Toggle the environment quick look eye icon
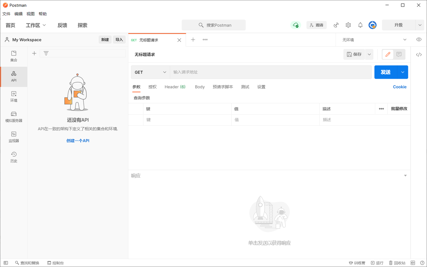The image size is (427, 267). (x=419, y=39)
